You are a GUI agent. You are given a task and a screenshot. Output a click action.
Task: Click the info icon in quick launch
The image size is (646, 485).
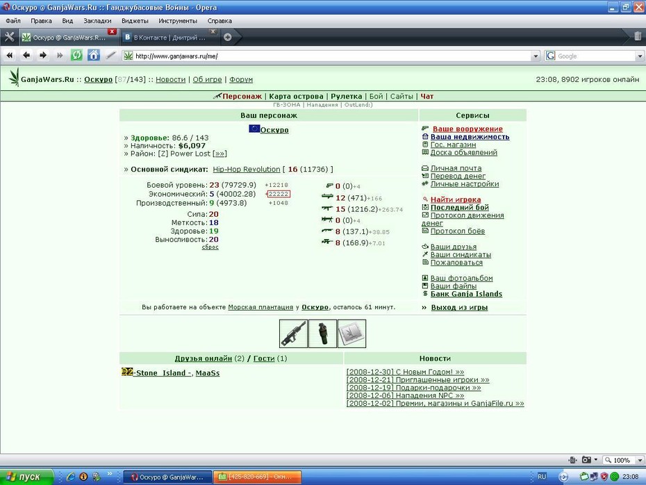[x=83, y=477]
